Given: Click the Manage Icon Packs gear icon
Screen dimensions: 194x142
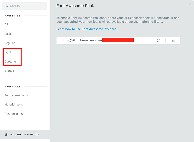Looking at the screenshot, I should 6,135.
